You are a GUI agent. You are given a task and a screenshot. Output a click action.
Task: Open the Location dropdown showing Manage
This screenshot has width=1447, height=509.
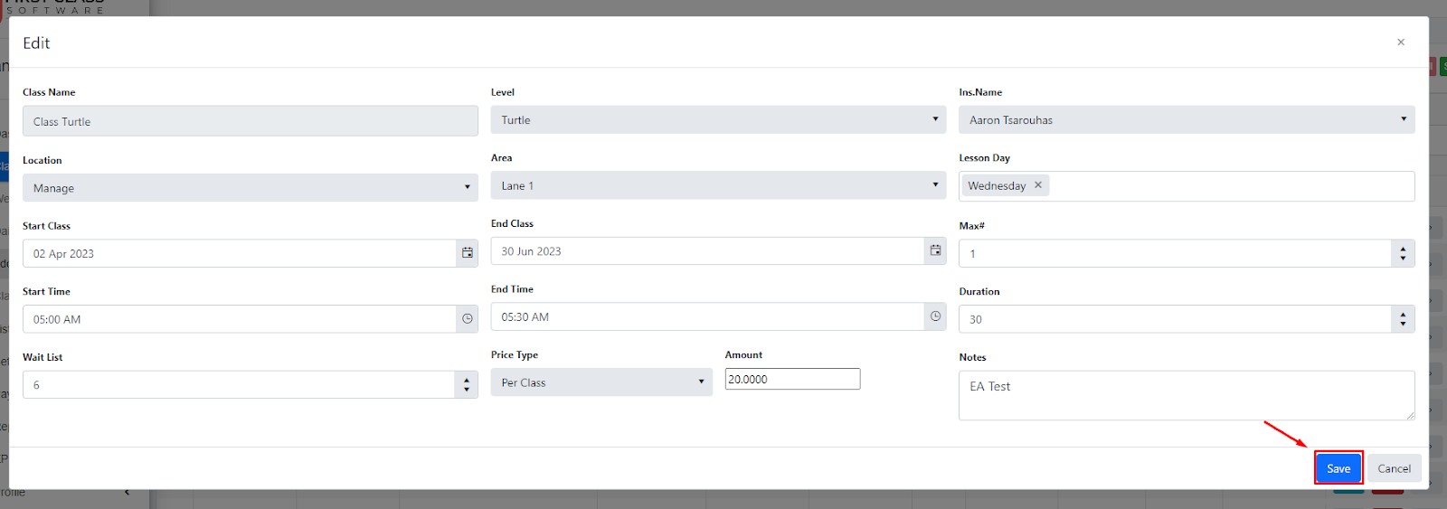tap(251, 188)
